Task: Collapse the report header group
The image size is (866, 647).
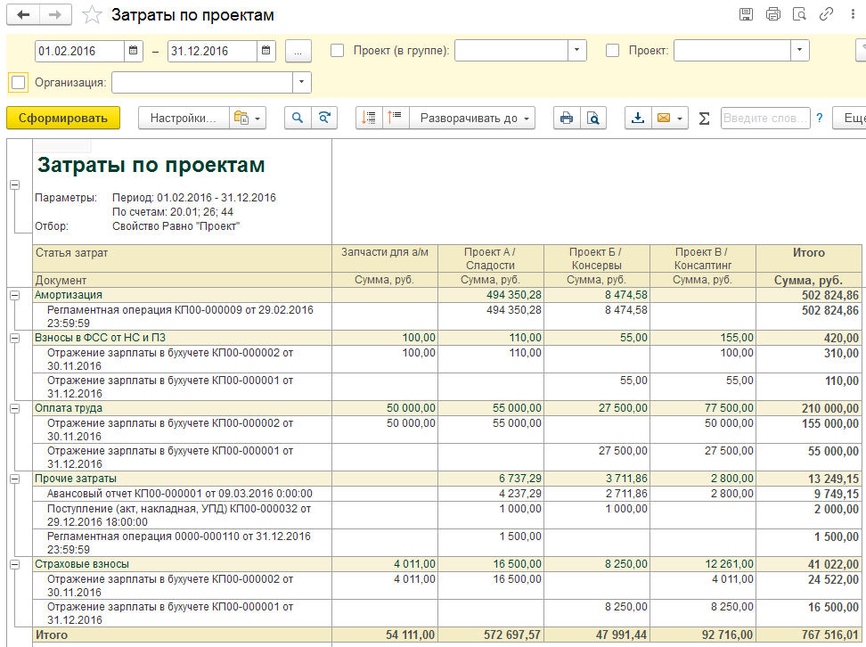Action: 15,185
